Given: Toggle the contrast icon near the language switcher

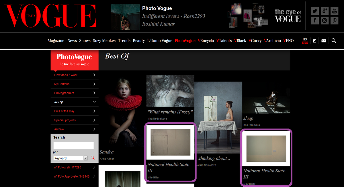Looking at the screenshot, I should point(314,41).
